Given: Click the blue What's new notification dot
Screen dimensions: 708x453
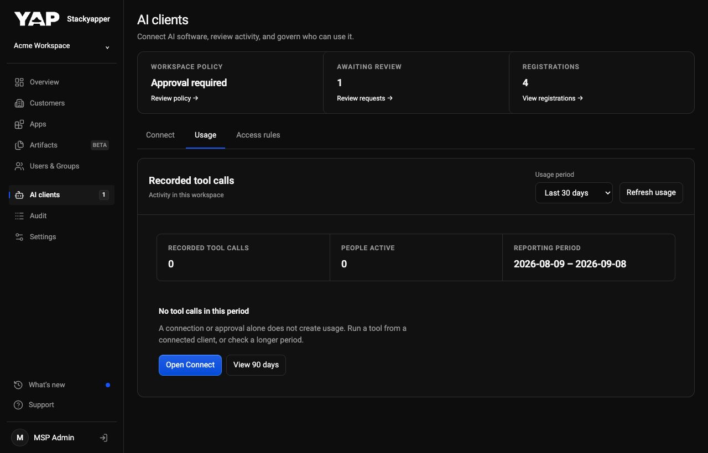Looking at the screenshot, I should pos(108,385).
